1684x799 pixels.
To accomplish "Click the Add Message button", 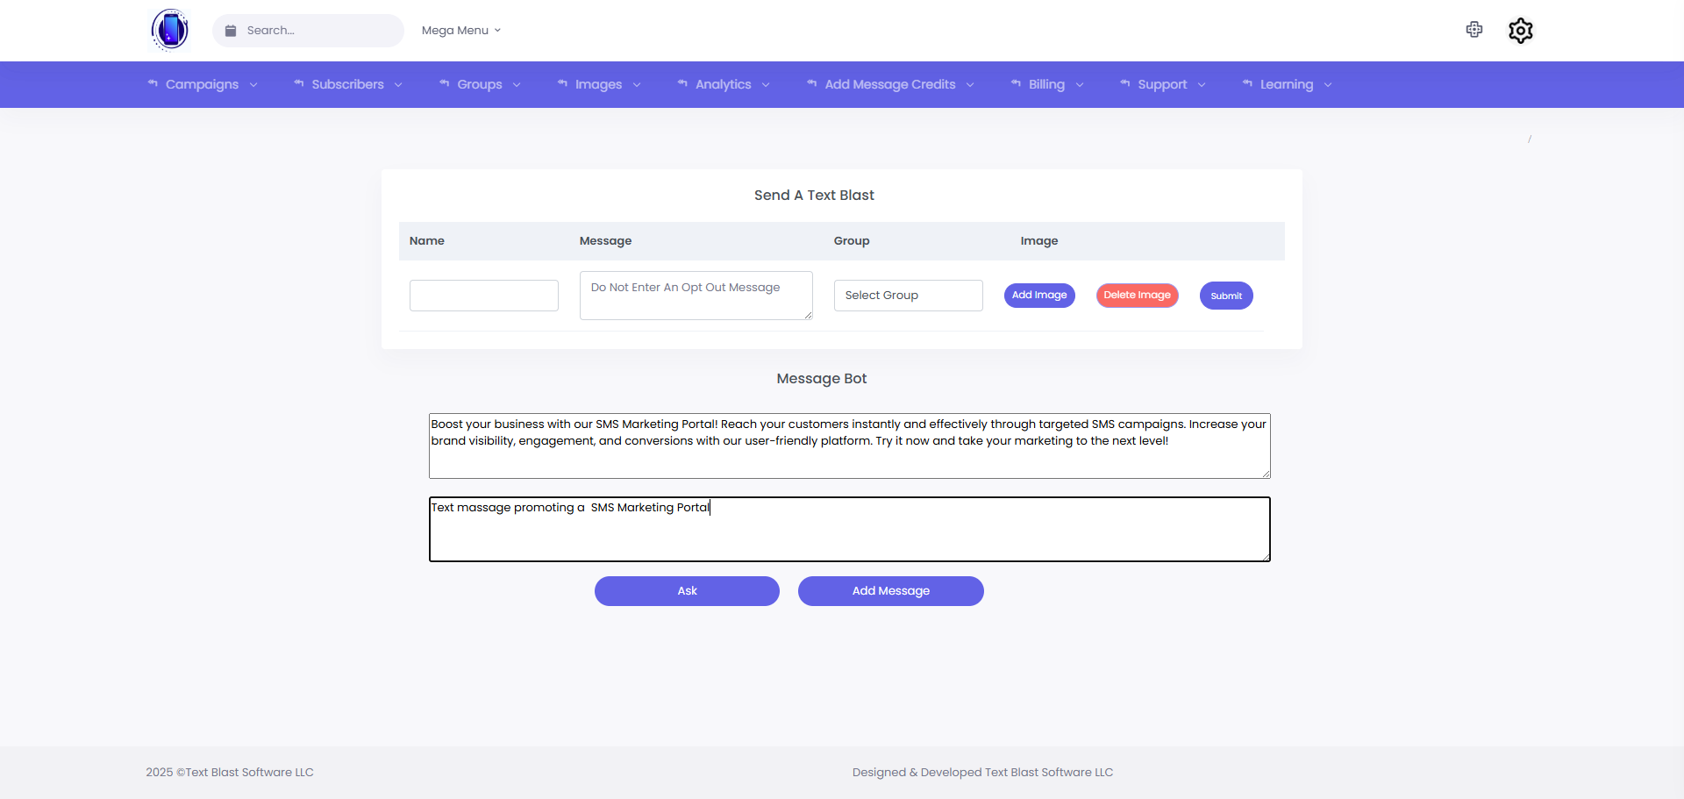I will [891, 591].
